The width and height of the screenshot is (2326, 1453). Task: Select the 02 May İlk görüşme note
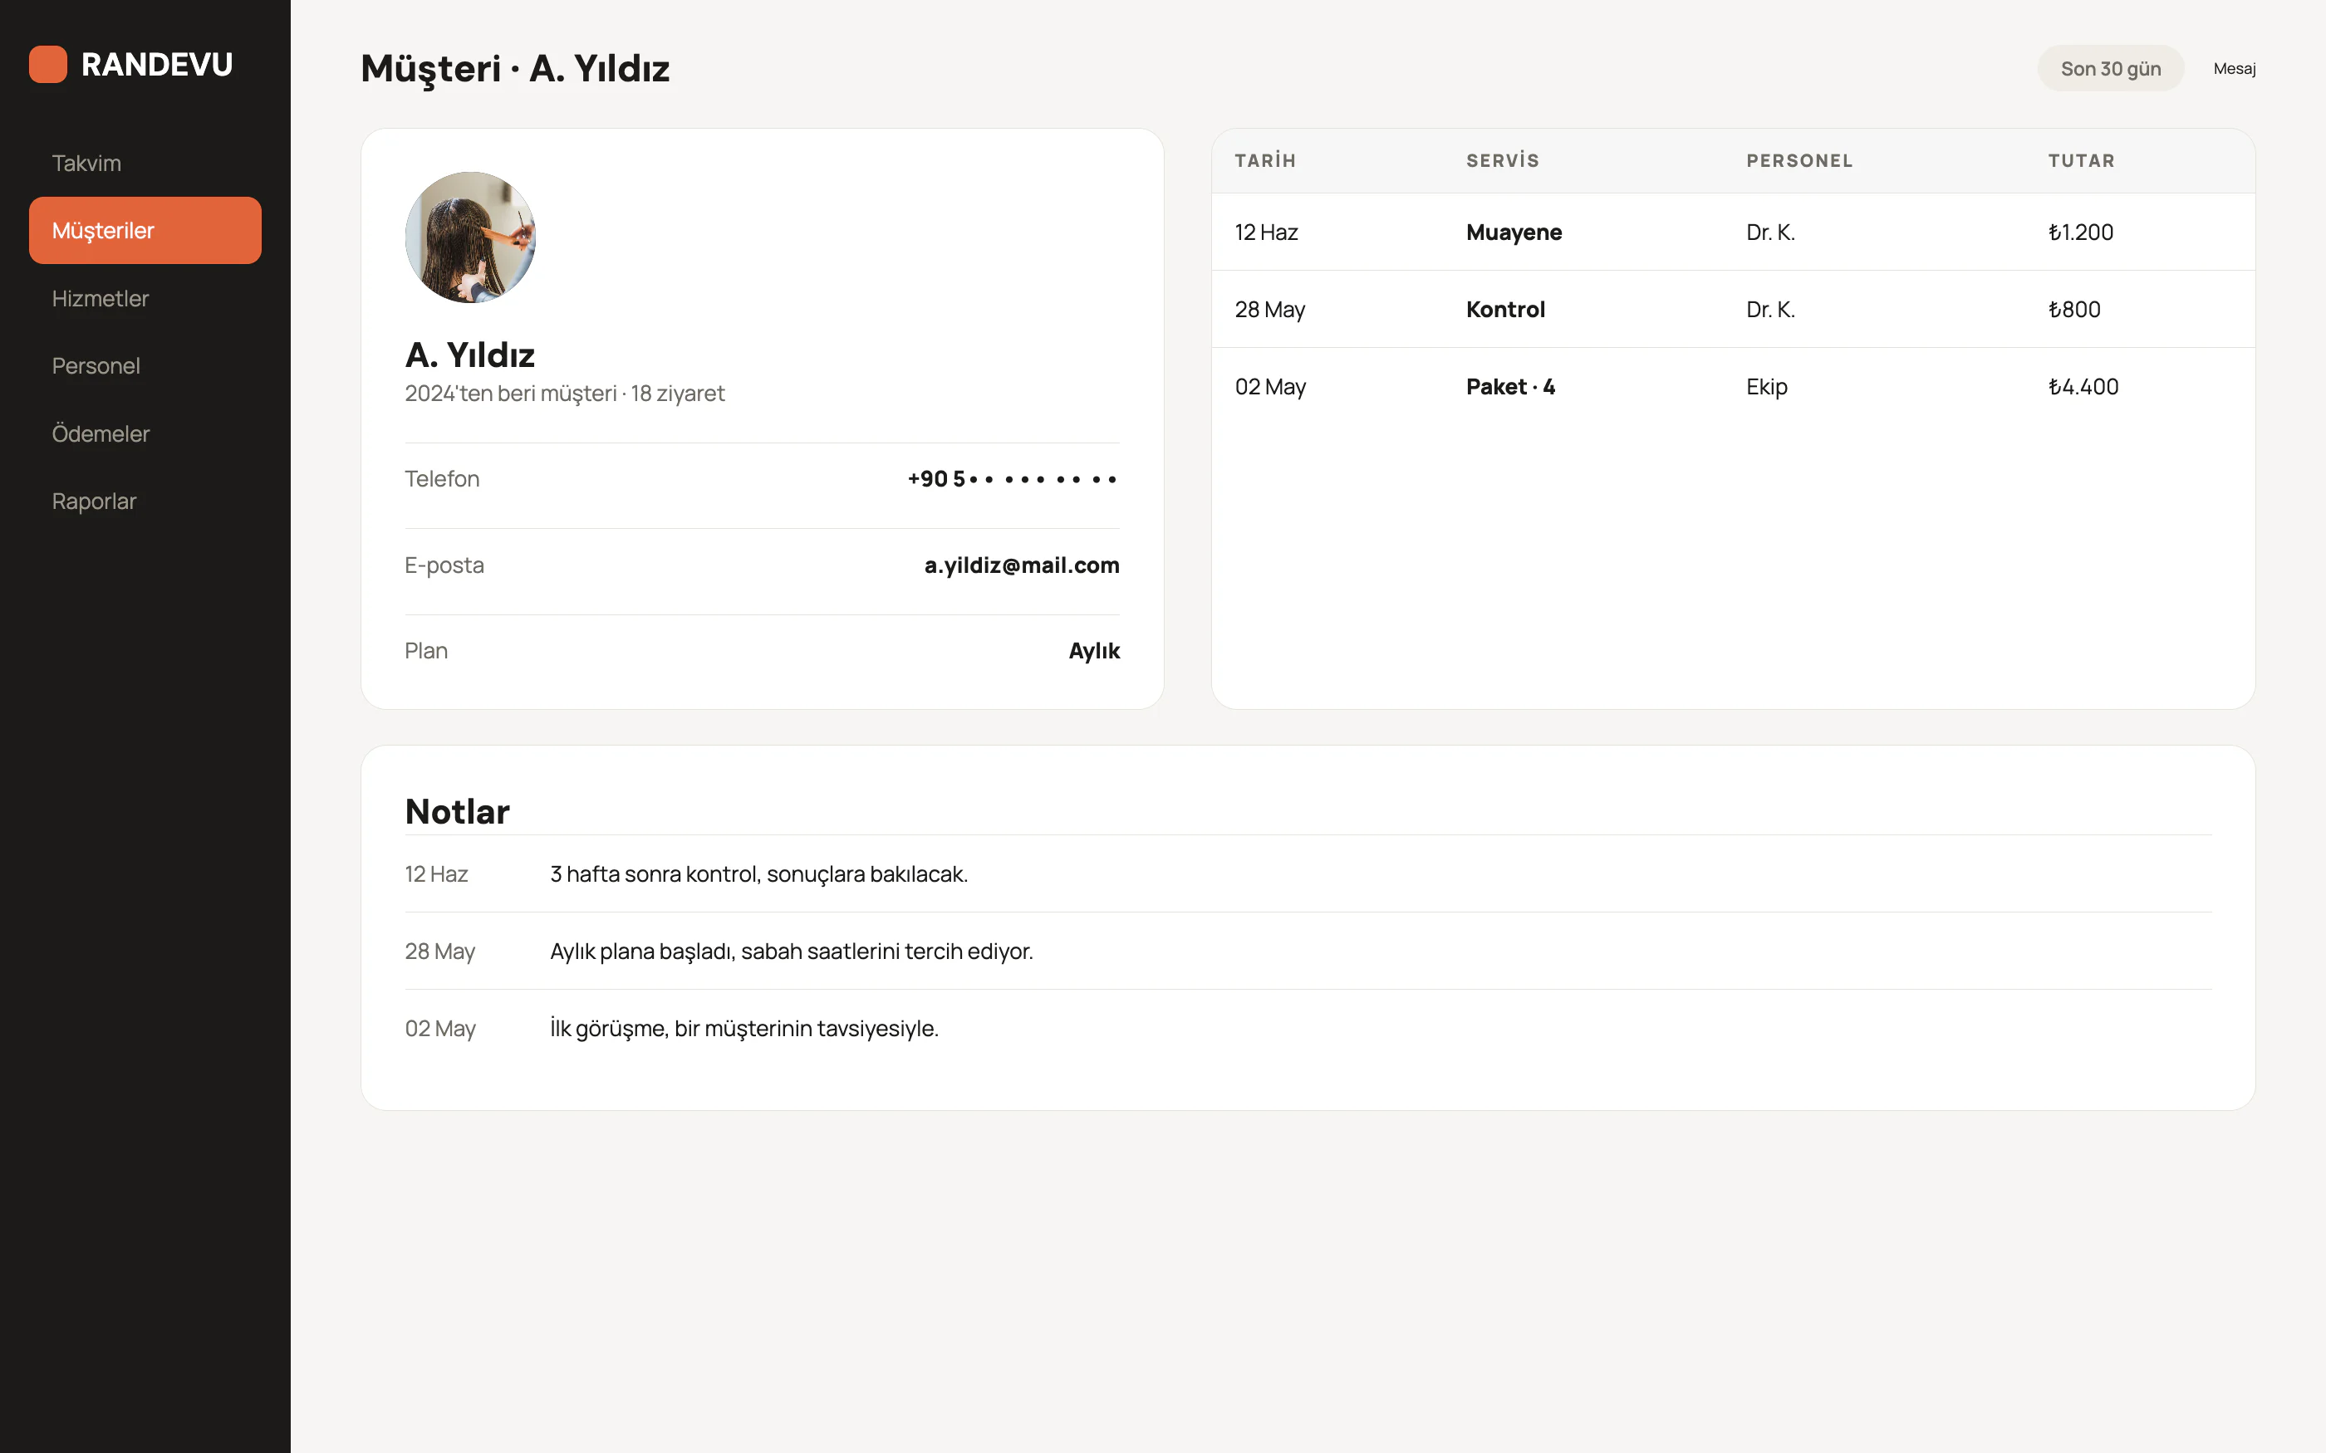point(1308,1028)
